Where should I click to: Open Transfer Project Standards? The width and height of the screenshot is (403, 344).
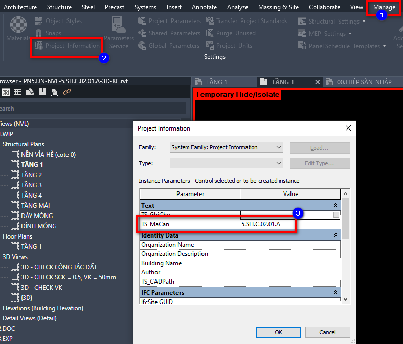pyautogui.click(x=246, y=21)
